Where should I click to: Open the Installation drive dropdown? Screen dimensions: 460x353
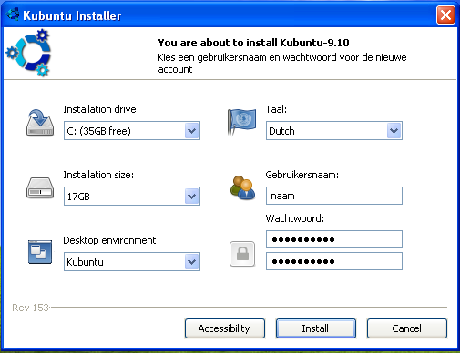point(192,131)
